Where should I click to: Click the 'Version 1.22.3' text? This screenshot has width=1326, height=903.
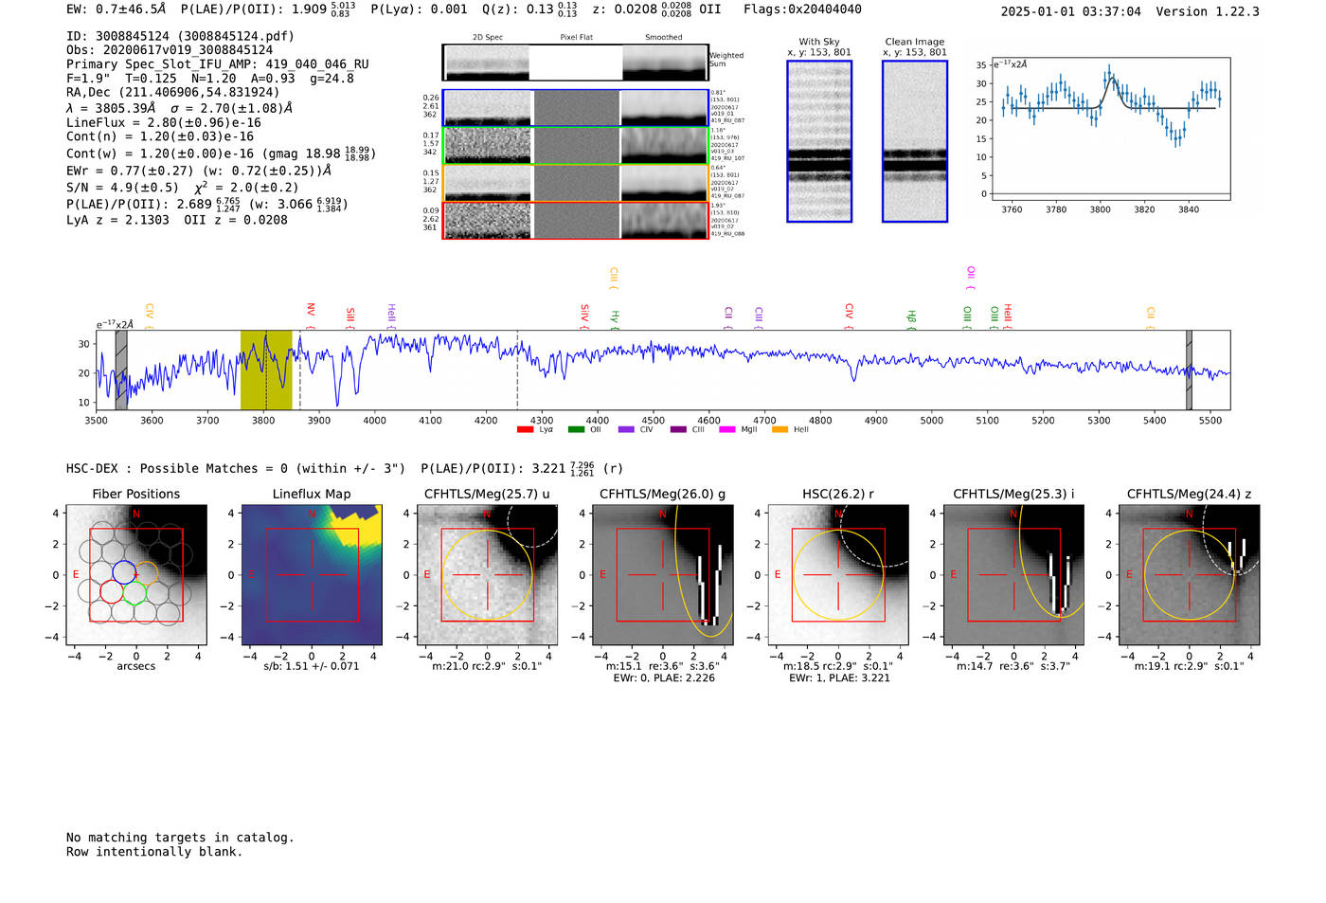click(1208, 11)
